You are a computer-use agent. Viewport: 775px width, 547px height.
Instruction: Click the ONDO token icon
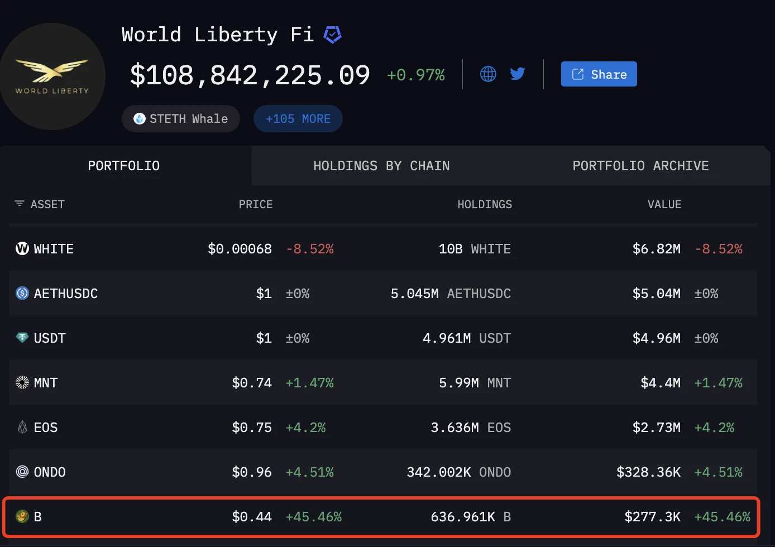[x=21, y=472]
